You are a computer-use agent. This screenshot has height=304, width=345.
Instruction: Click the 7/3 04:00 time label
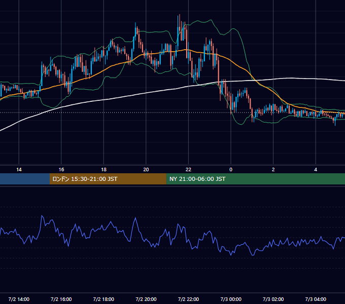click(316, 299)
